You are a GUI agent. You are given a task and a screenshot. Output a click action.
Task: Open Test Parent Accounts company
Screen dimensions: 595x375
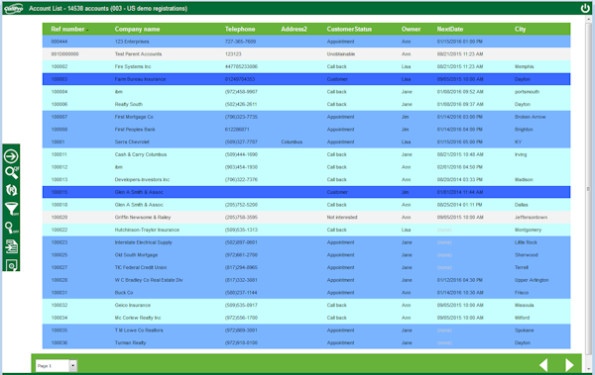[138, 54]
